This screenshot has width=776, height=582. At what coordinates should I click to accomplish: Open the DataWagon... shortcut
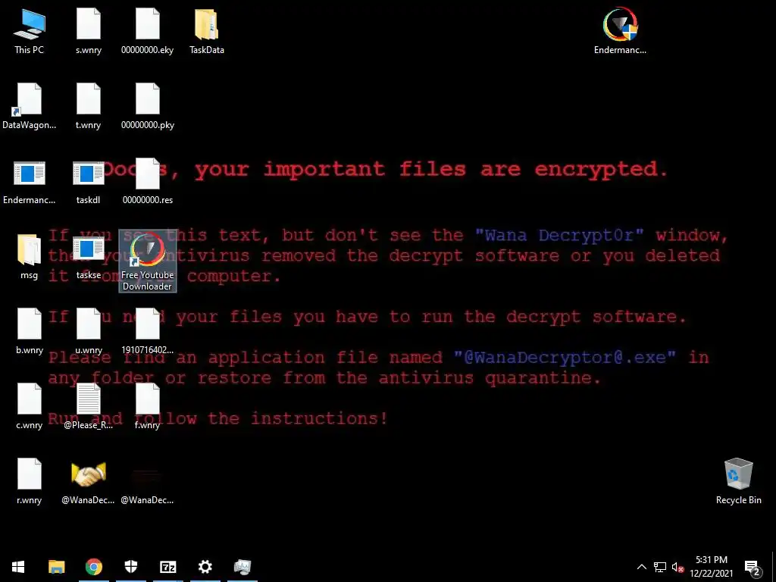30,106
